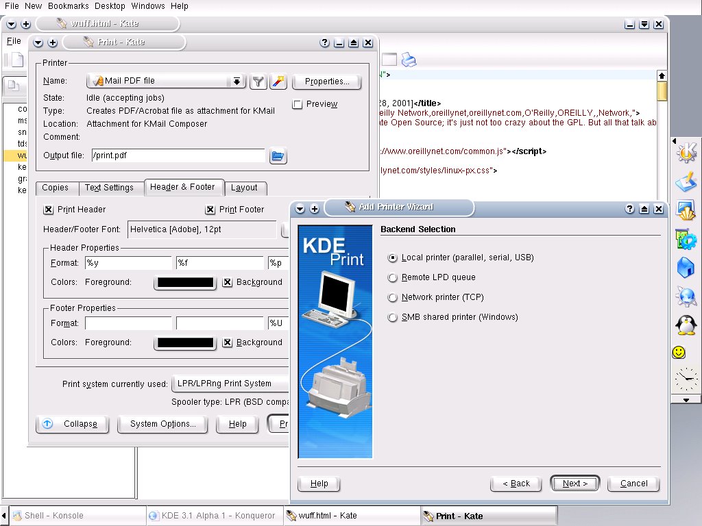Open the printer Name dropdown showing Mail PDF file
The height and width of the screenshot is (526, 702).
point(166,81)
